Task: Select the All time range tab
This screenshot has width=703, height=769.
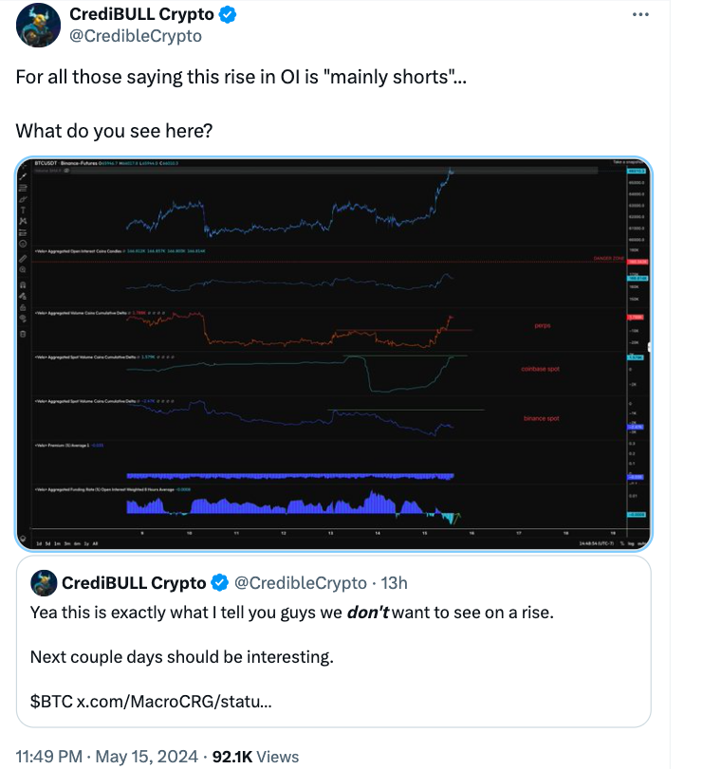Action: [95, 544]
